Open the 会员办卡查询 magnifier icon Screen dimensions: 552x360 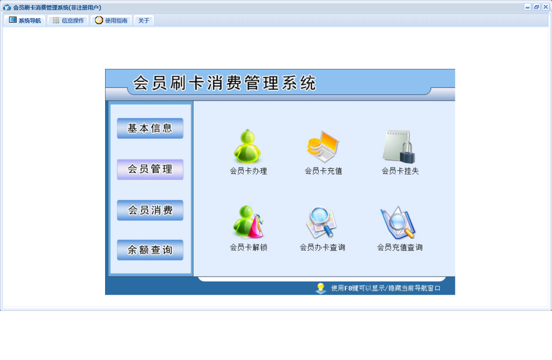[321, 223]
